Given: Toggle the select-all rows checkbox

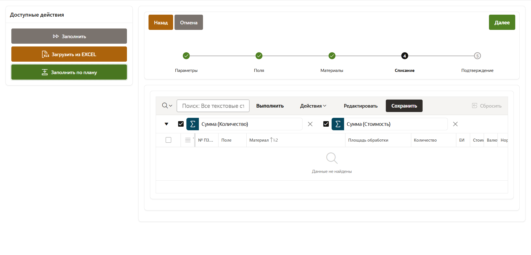Looking at the screenshot, I should pyautogui.click(x=168, y=140).
